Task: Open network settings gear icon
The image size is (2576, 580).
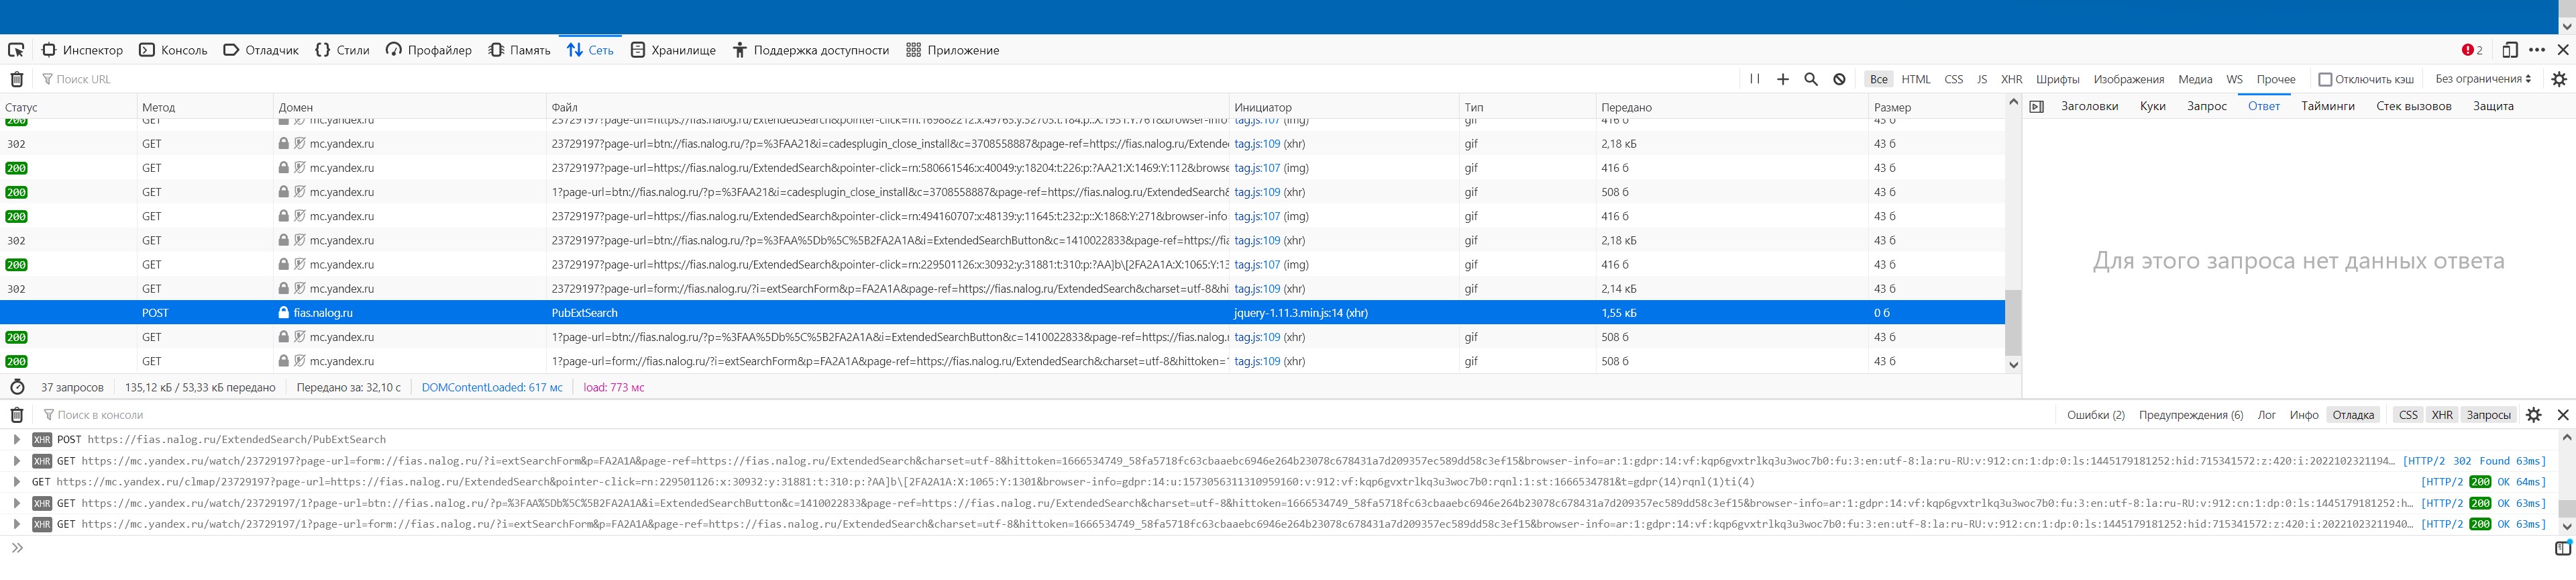Action: click(2559, 79)
